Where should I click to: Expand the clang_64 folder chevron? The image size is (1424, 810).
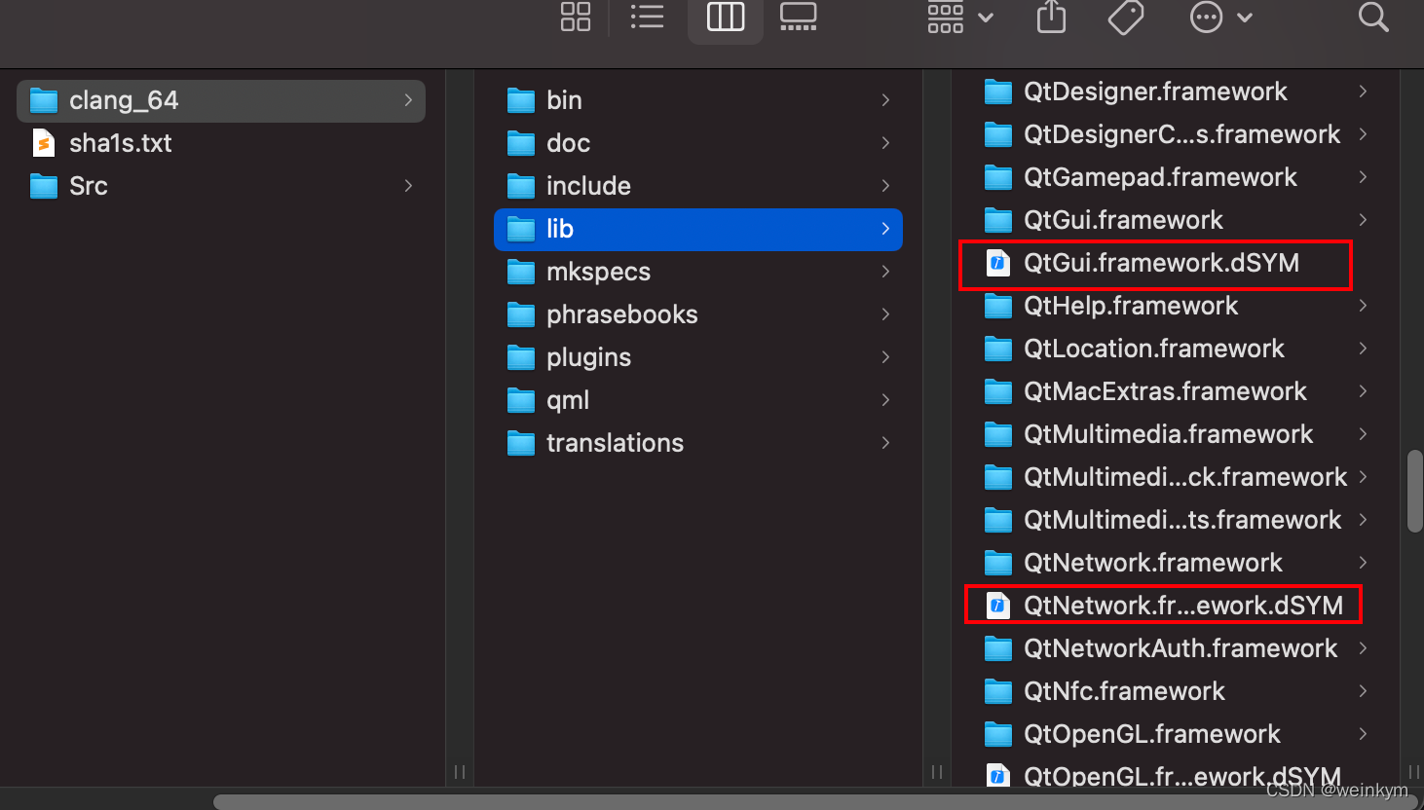tap(408, 100)
